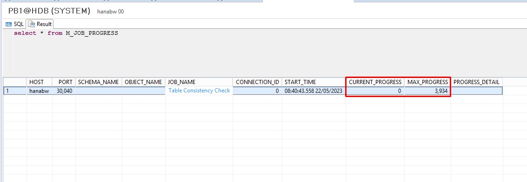Click the Result tab table icon
Screen dimensions: 527x182
coord(32,24)
